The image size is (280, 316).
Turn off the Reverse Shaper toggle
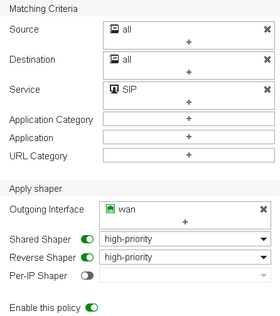pos(87,258)
